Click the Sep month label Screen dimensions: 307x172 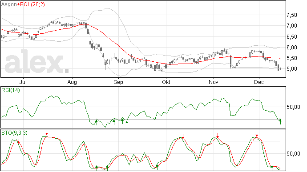(x=118, y=82)
